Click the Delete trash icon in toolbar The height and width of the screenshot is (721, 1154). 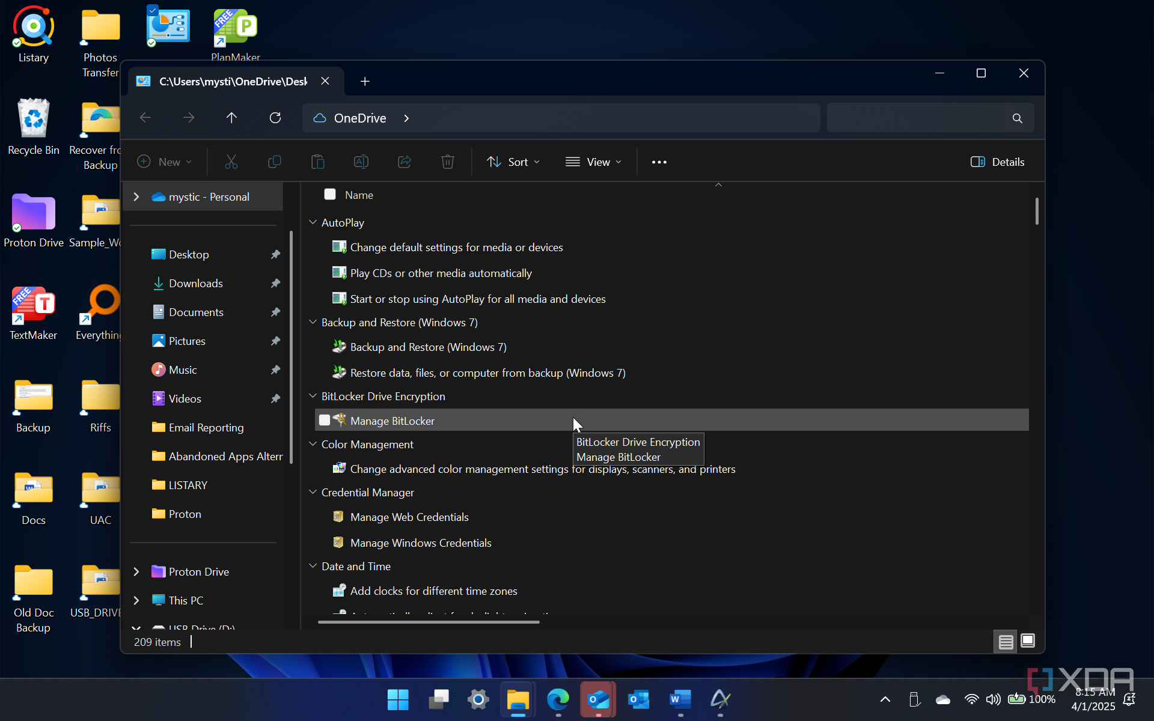pyautogui.click(x=448, y=162)
